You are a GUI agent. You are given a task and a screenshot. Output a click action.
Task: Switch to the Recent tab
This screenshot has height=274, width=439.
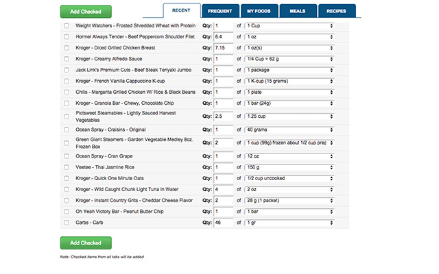[x=181, y=10]
